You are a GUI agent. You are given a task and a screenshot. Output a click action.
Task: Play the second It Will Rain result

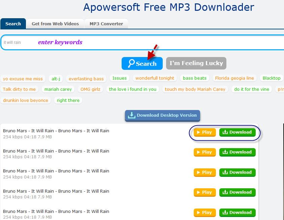[x=205, y=152]
